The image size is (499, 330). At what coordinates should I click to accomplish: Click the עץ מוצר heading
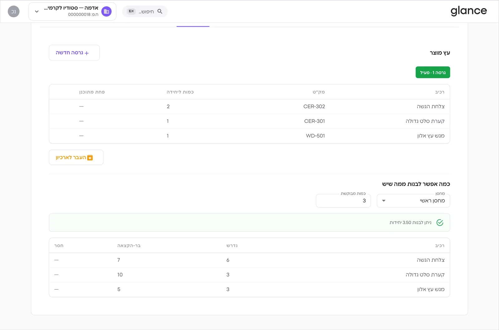click(440, 53)
